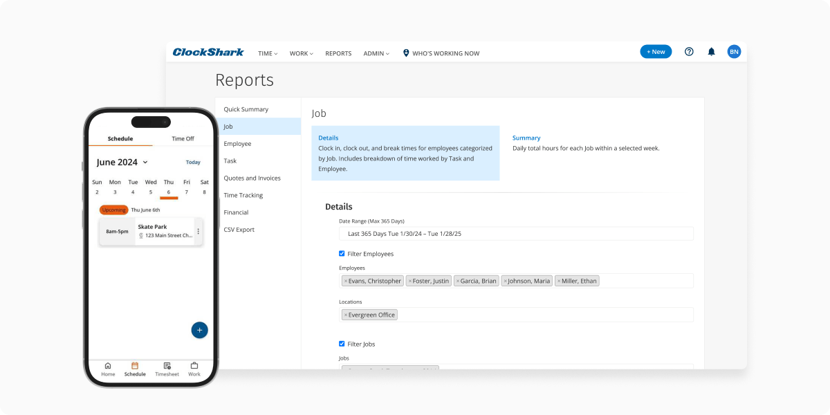Uncheck the Filter Employees checkbox

(x=342, y=254)
